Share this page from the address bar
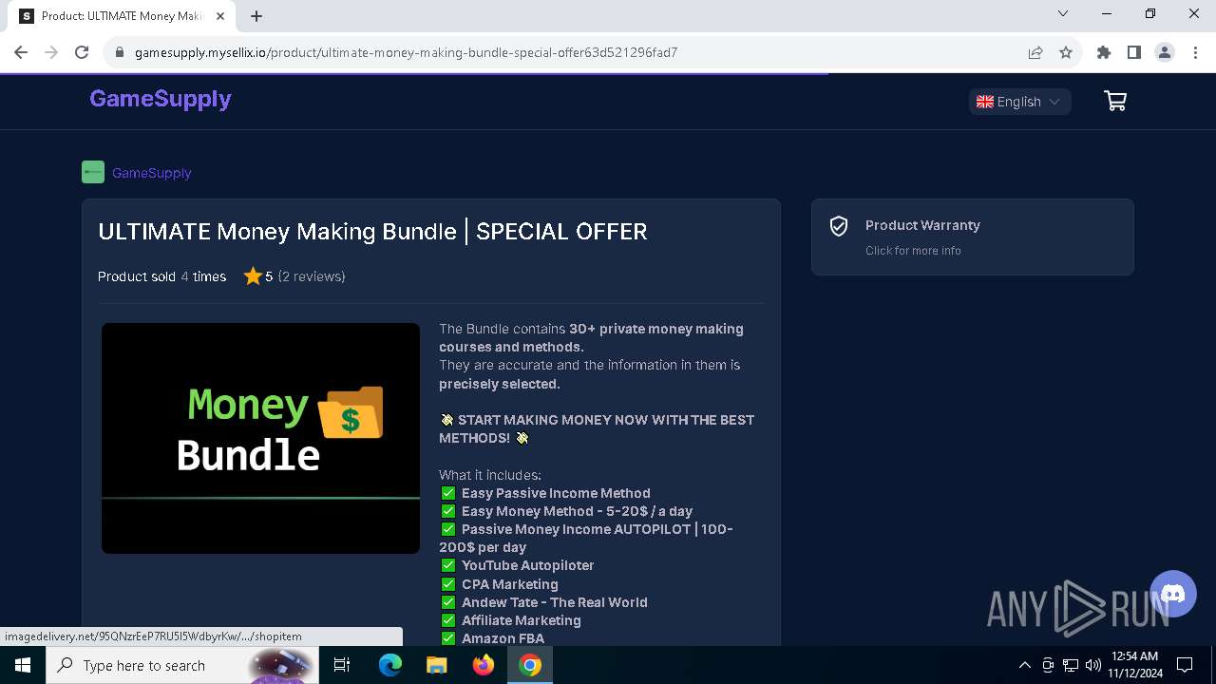 1035,52
